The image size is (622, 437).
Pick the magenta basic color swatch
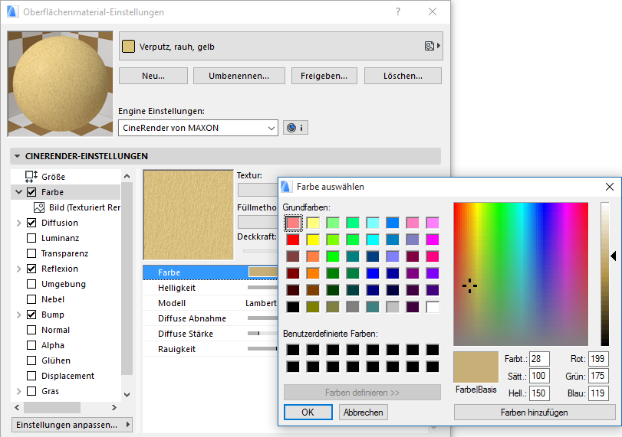click(x=433, y=240)
